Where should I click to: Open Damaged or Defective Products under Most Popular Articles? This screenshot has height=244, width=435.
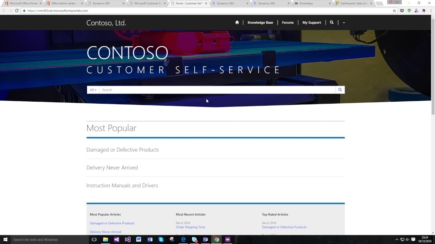[112, 223]
